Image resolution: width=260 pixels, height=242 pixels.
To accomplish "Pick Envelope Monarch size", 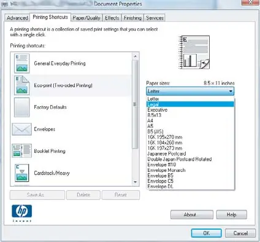I will (190, 170).
